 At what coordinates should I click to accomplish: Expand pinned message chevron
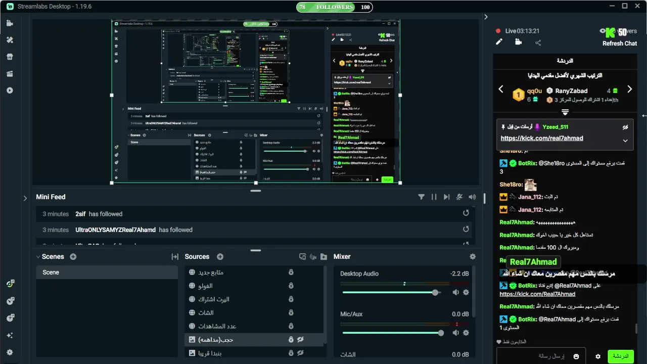625,141
